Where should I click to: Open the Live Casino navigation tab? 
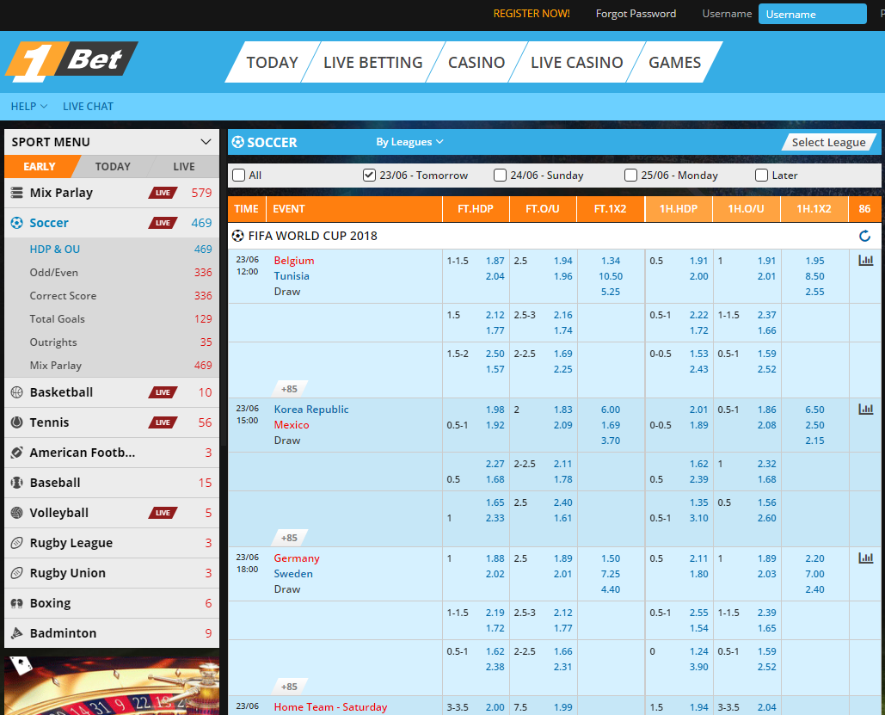[x=577, y=62]
